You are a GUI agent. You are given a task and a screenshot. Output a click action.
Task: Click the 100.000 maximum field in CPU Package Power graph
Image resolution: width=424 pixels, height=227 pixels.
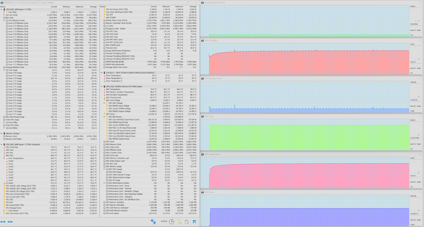tap(415, 82)
